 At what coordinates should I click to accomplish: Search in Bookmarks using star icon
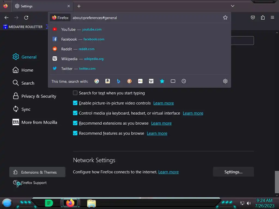(x=162, y=81)
